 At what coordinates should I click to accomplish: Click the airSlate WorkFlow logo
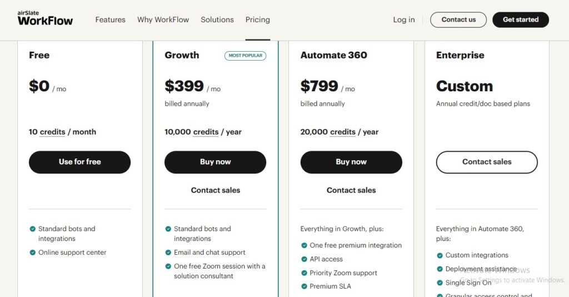coord(45,19)
